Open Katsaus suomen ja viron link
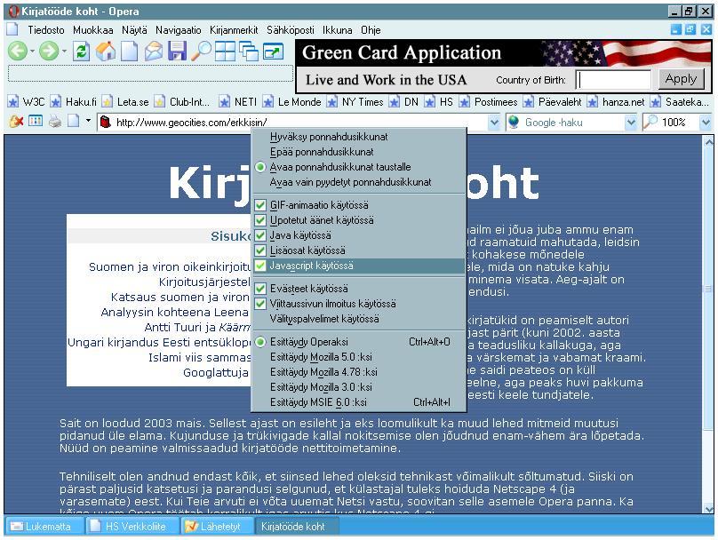This screenshot has height=540, width=718. pos(180,297)
